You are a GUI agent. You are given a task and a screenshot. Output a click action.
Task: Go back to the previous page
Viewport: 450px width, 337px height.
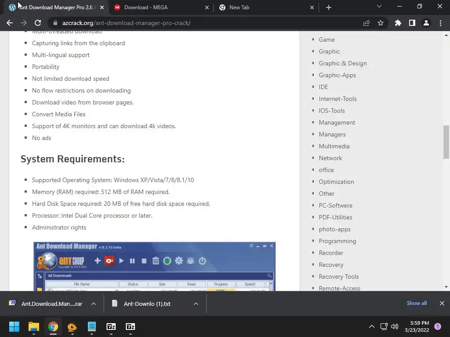10,23
